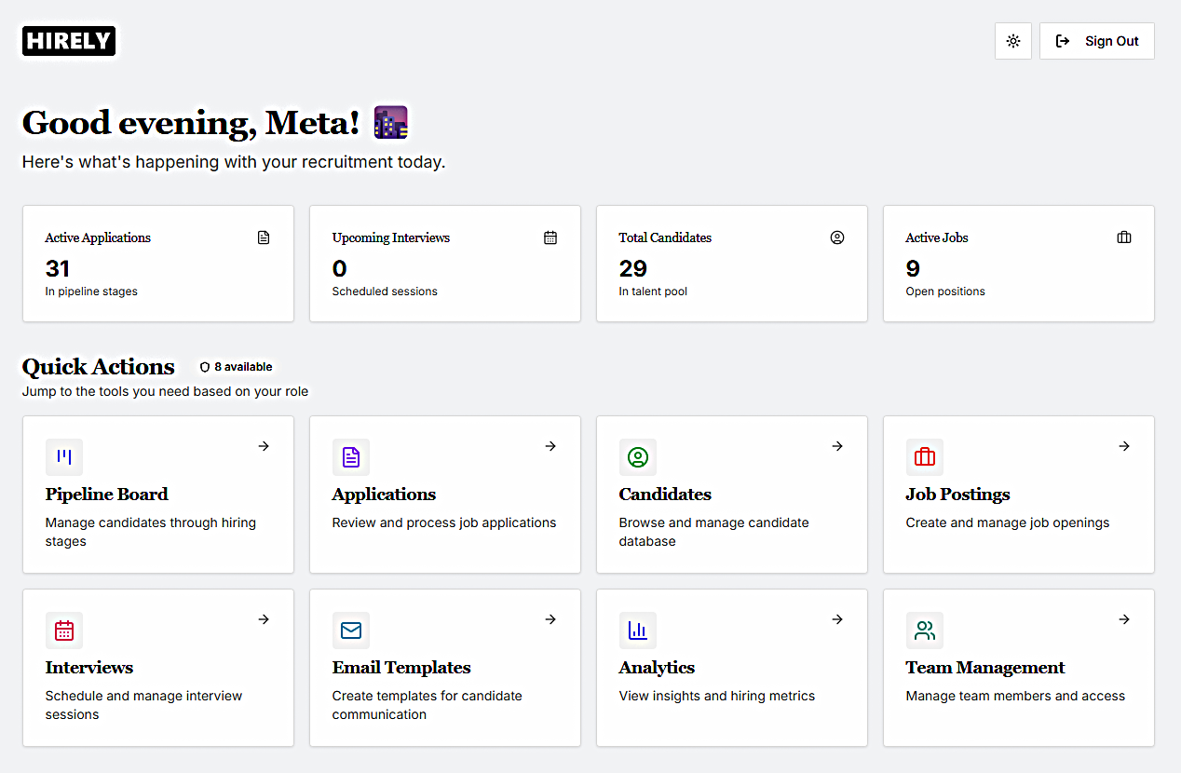
Task: Select the Email Templates envelope icon
Action: [351, 631]
